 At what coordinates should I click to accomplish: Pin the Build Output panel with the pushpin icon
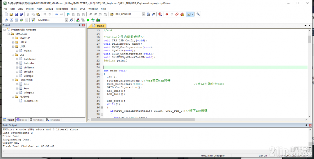coord(306,125)
